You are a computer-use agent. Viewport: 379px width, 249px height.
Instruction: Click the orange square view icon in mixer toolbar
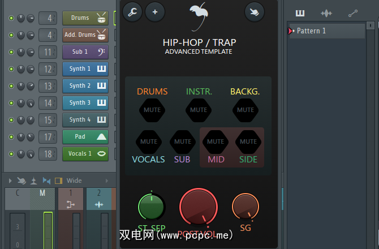pos(58,181)
